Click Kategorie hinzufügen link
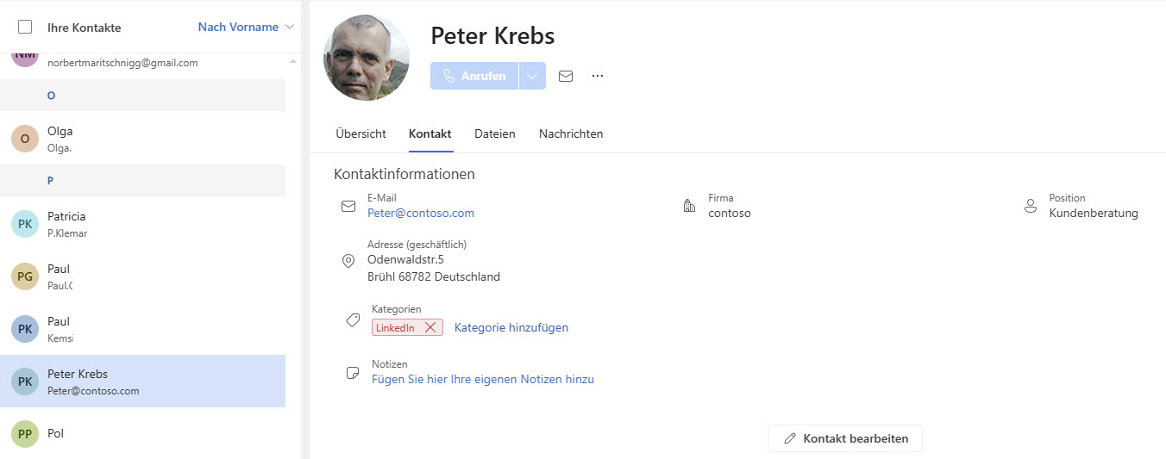Screen dimensions: 1166x459 pyautogui.click(x=511, y=327)
